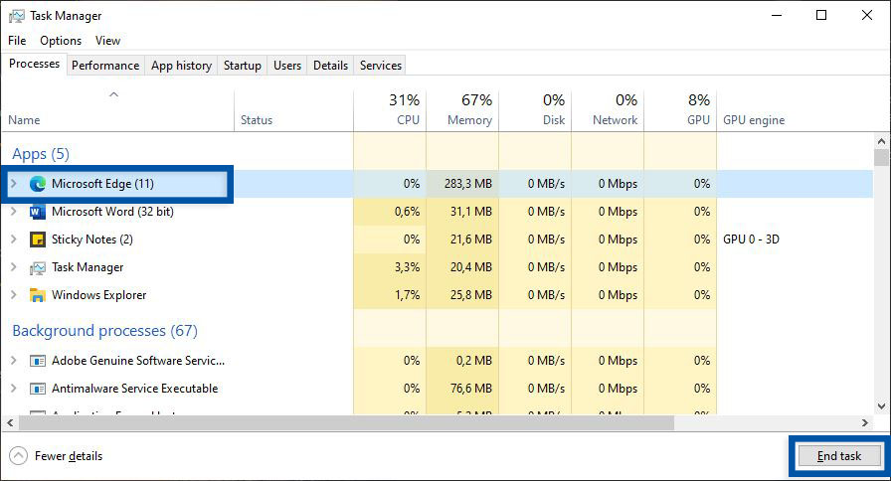The image size is (891, 481).
Task: Click the Antimalware Service Executable icon
Action: click(x=38, y=389)
